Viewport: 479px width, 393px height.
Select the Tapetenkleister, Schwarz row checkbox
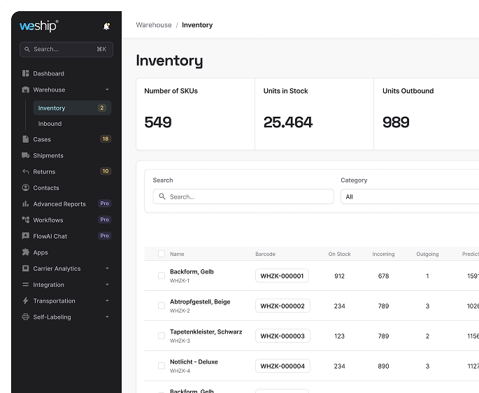pos(162,336)
